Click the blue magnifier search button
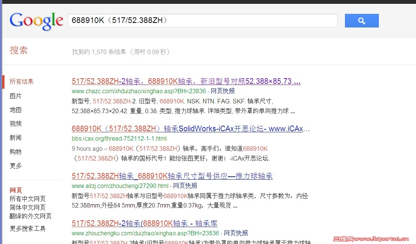Viewport: 416px width, 244px height. [x=362, y=21]
